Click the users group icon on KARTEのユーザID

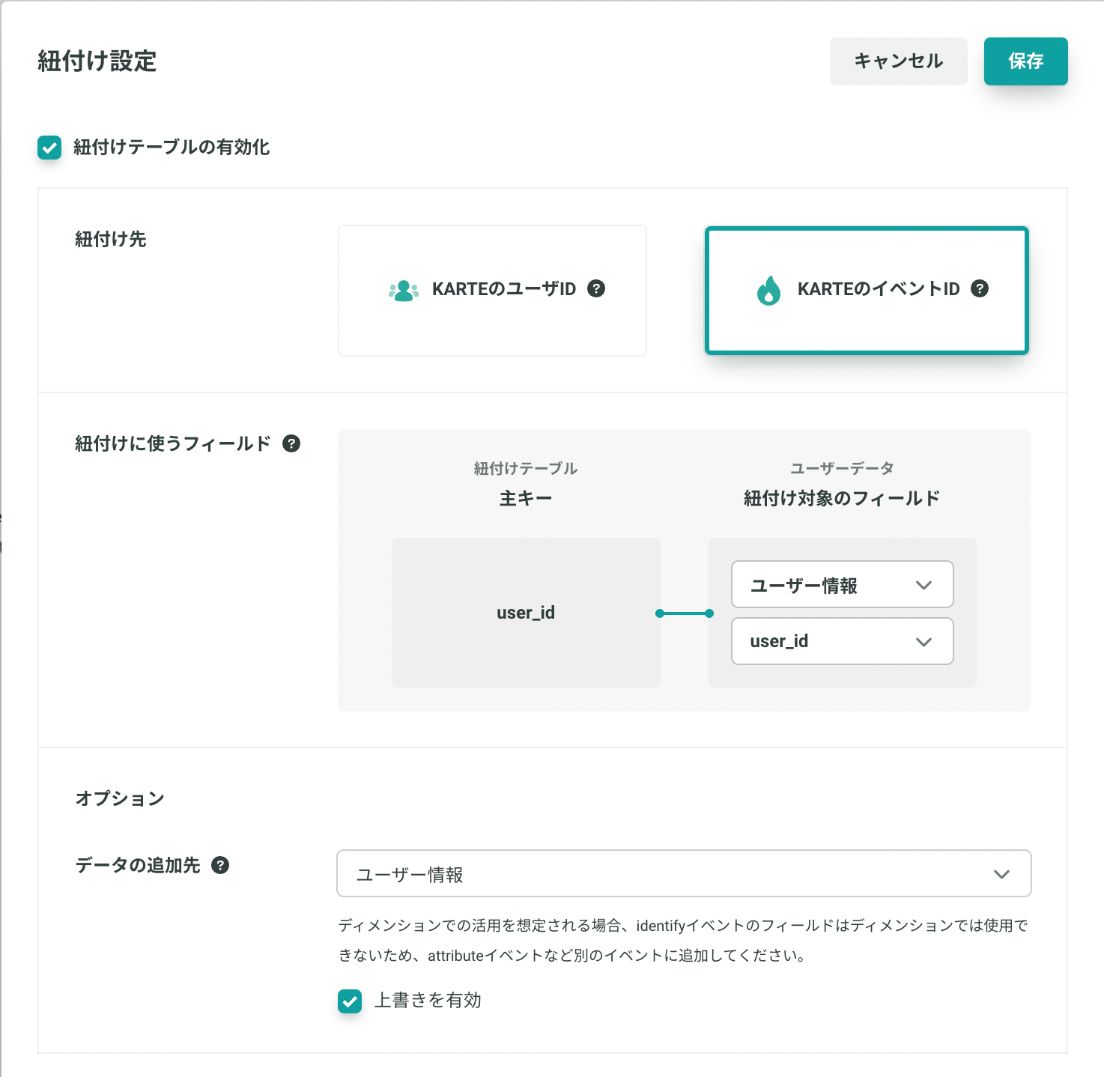[x=404, y=290]
